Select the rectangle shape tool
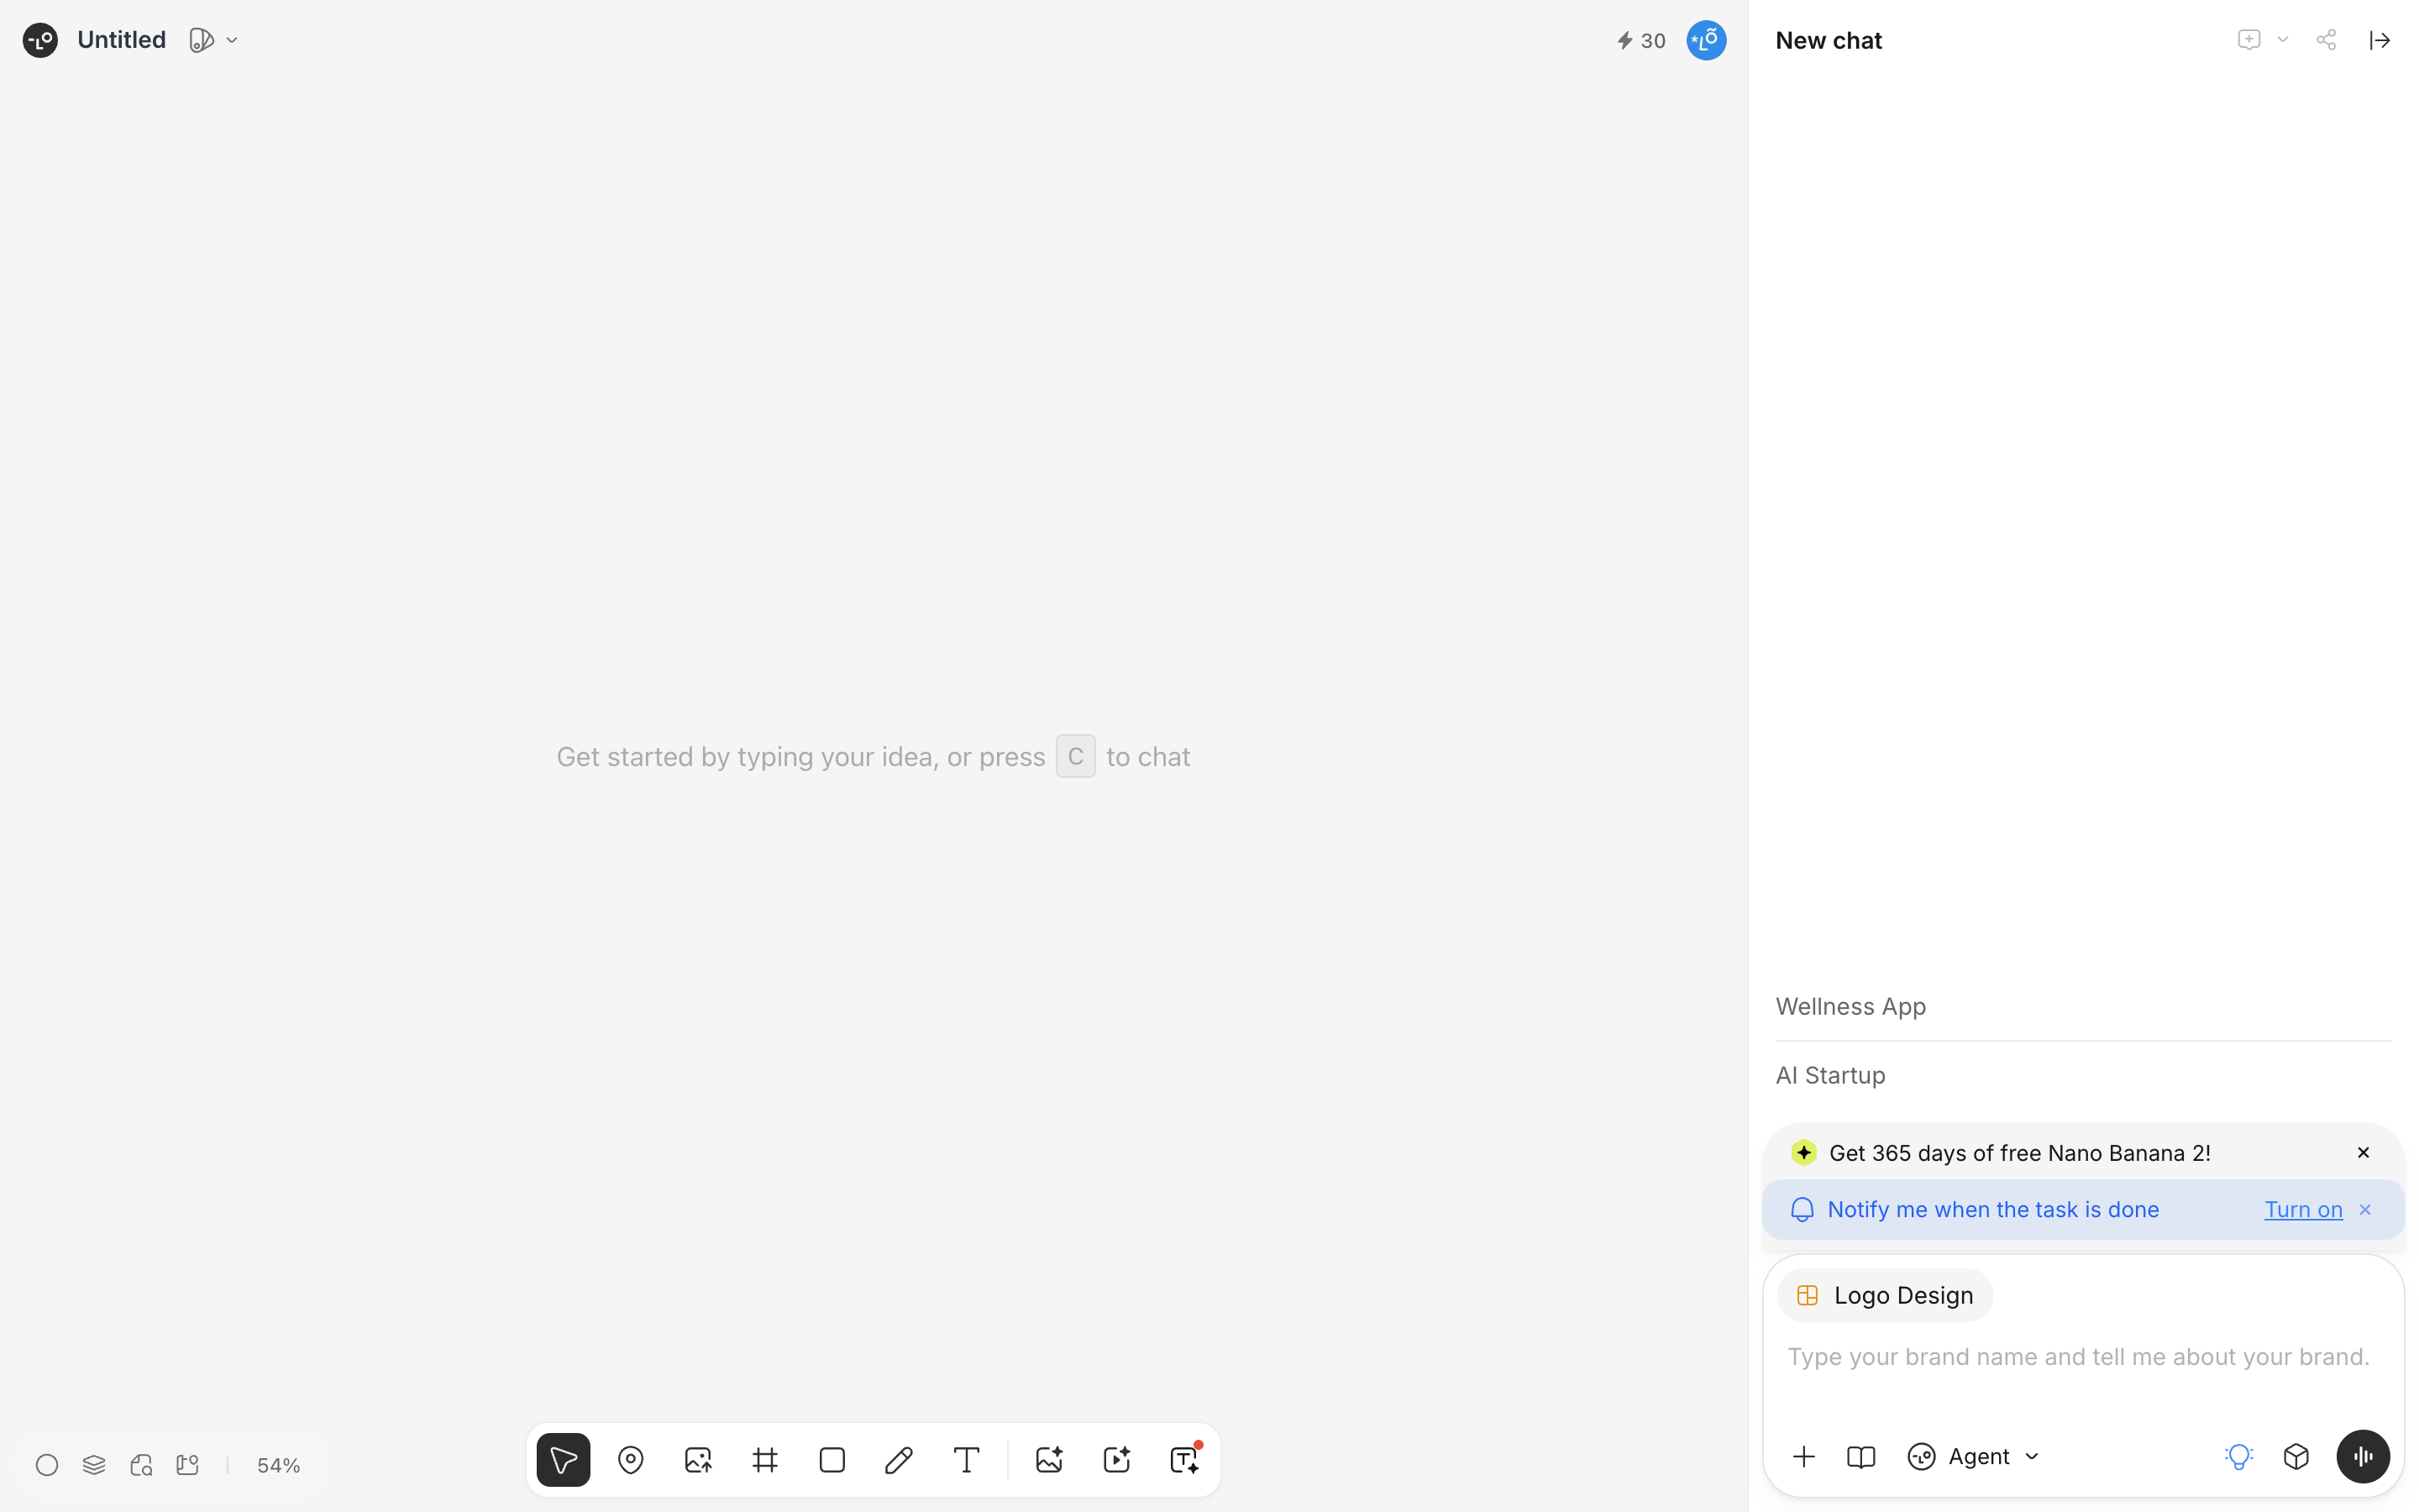This screenshot has width=2419, height=1512. [832, 1460]
